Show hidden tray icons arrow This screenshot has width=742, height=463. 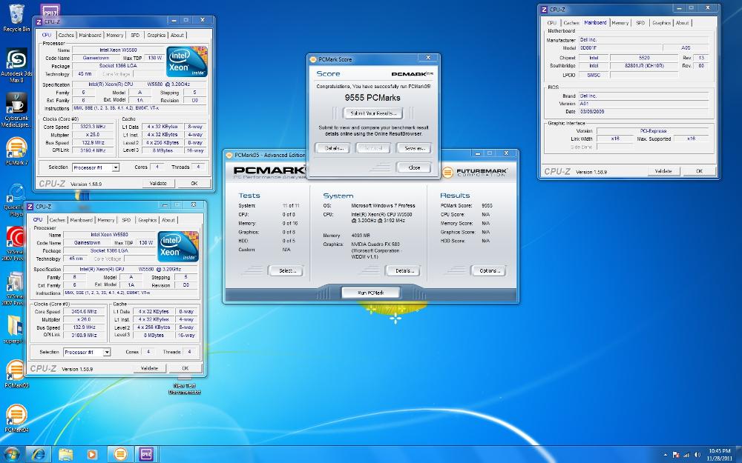click(666, 455)
